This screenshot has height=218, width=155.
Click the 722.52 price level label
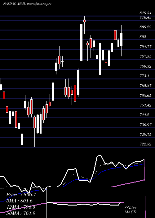tap(145, 144)
